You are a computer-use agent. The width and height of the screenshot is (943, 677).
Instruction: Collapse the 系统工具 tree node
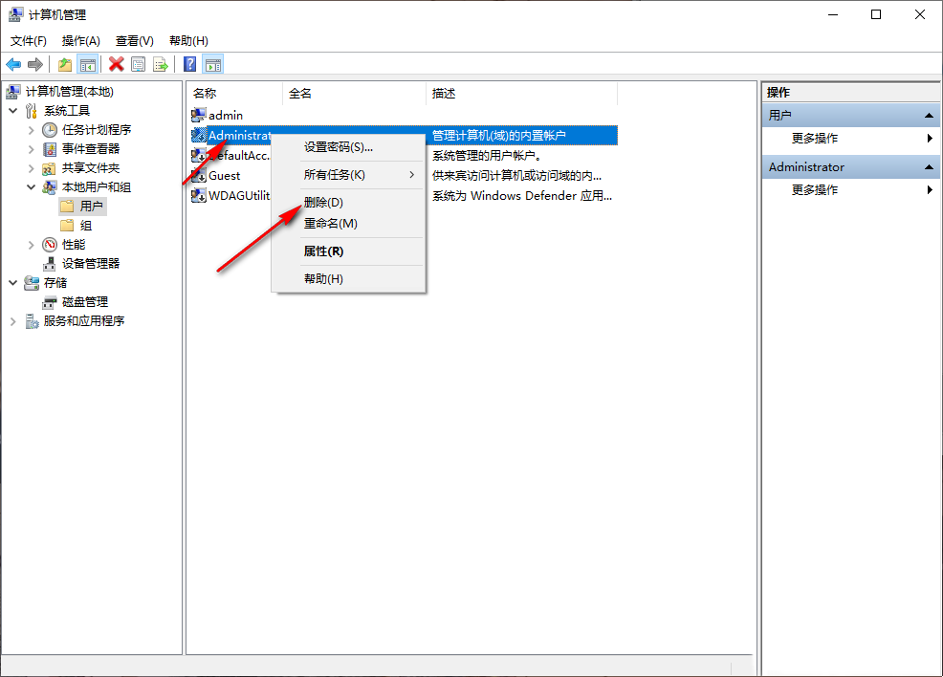pos(13,111)
